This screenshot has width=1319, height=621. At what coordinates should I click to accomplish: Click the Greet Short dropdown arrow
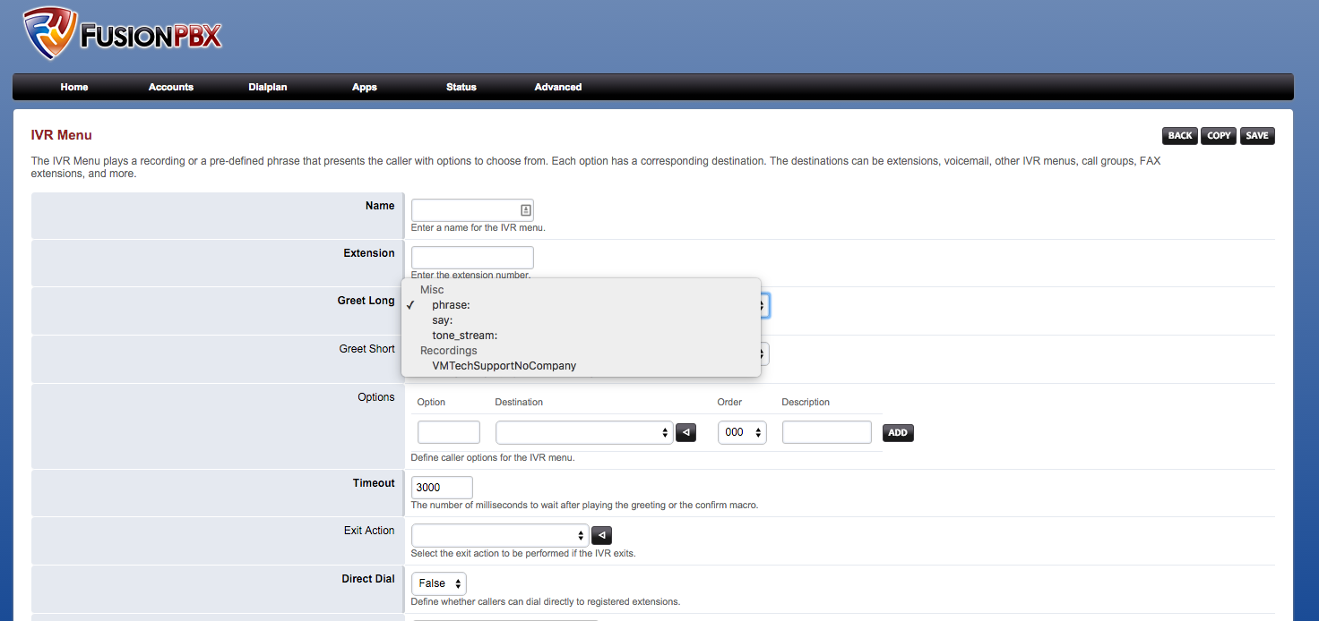763,354
